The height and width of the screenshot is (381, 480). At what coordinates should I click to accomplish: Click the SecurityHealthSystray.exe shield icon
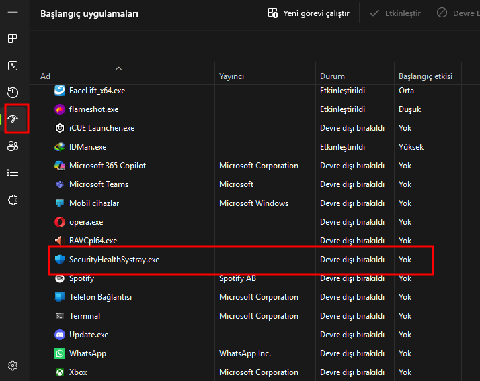click(60, 260)
